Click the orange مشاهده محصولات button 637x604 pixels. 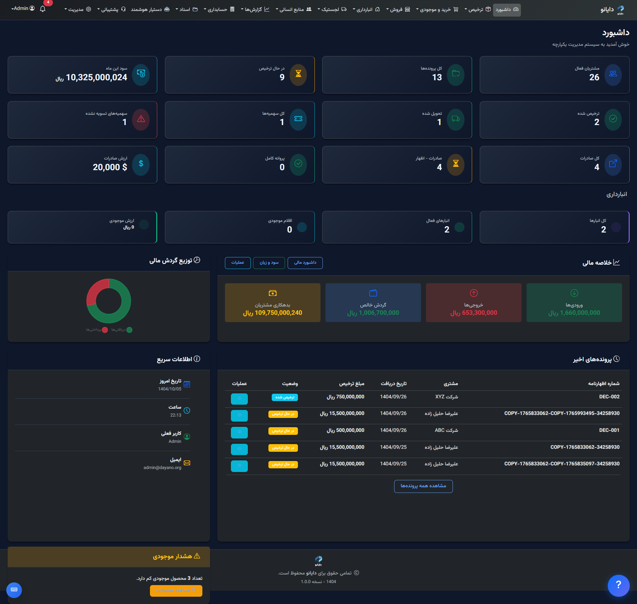tap(176, 590)
